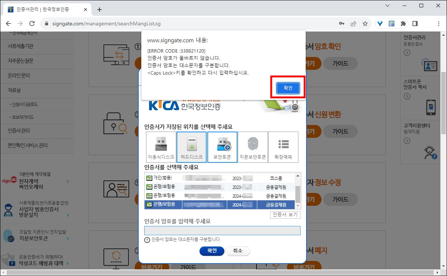The width and height of the screenshot is (447, 276).
Task: Dismiss the error dialog with 확인 button
Action: [288, 88]
